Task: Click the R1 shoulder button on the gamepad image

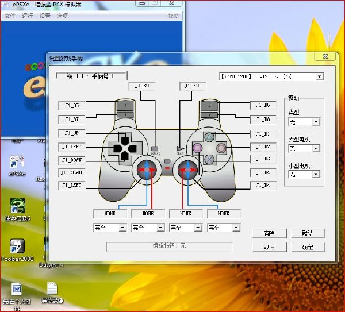Action: pyautogui.click(x=209, y=115)
